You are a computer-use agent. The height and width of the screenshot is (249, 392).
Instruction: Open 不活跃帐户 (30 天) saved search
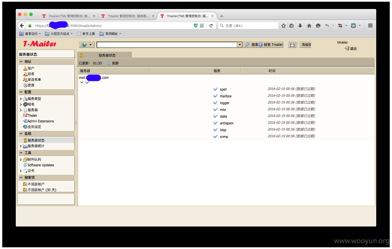[39, 190]
